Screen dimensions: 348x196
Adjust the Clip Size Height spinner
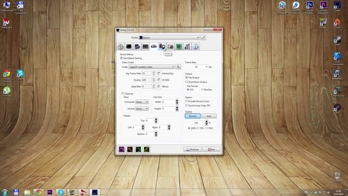click(177, 109)
